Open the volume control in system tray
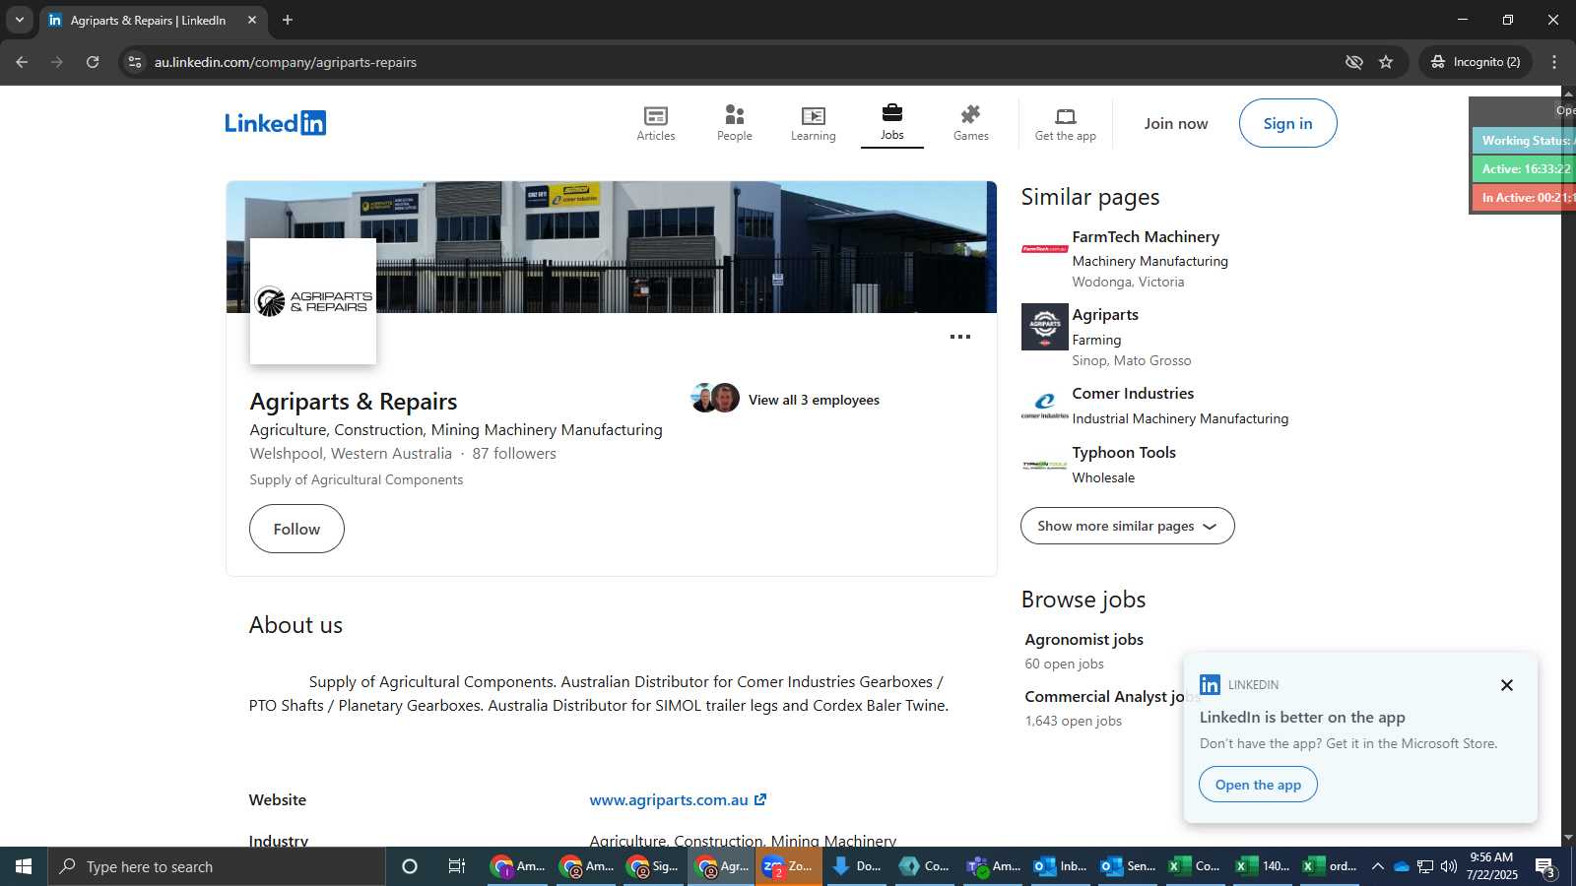Viewport: 1576px width, 886px height. (x=1449, y=866)
